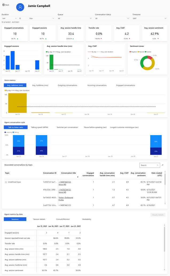Click the green up arrow in Engaged conversations card
170x276 pixels.
click(17, 38)
